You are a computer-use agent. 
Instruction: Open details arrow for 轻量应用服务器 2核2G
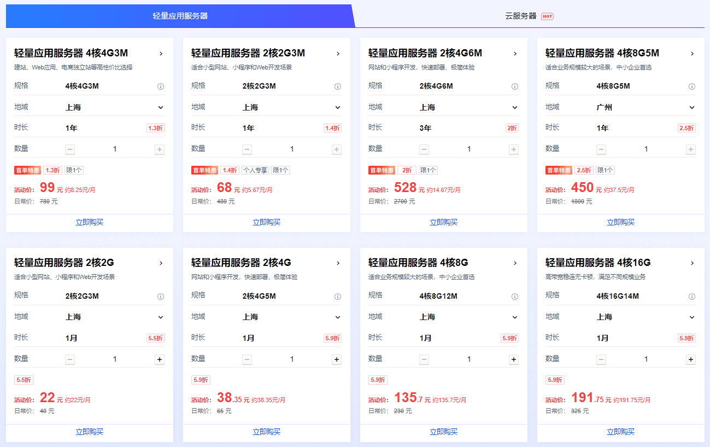(161, 263)
